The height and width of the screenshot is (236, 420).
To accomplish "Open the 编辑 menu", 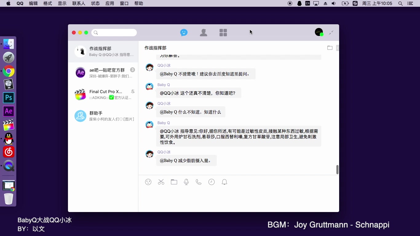I will (x=33, y=3).
